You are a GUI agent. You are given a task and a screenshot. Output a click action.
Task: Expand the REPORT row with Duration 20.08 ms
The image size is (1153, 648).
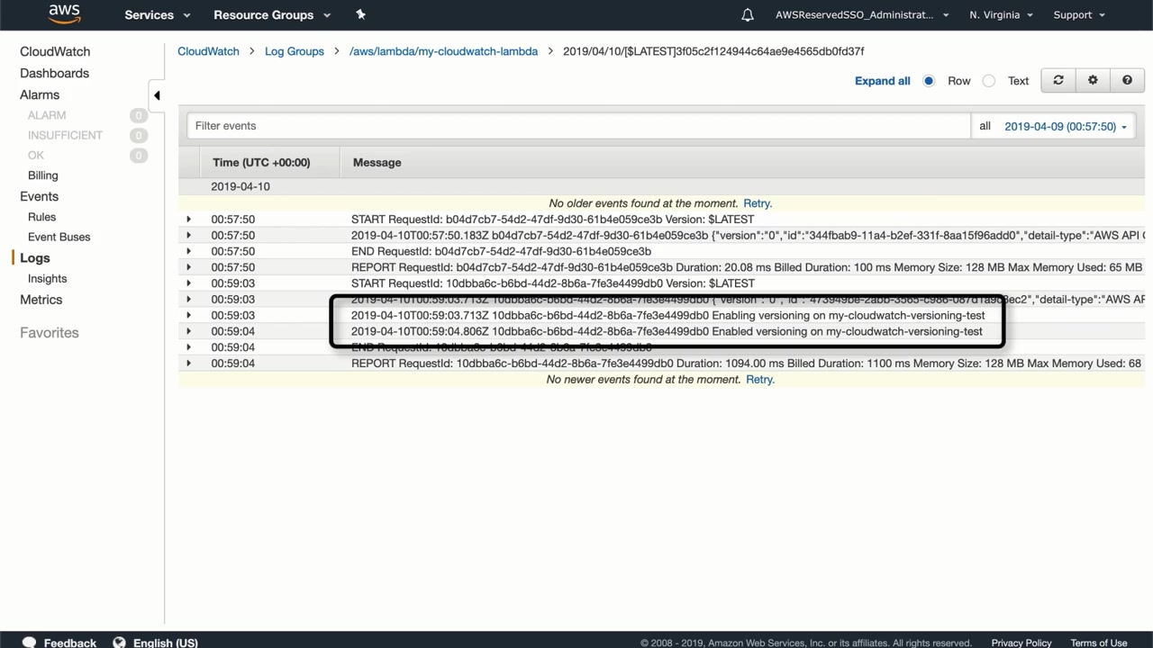click(x=188, y=267)
